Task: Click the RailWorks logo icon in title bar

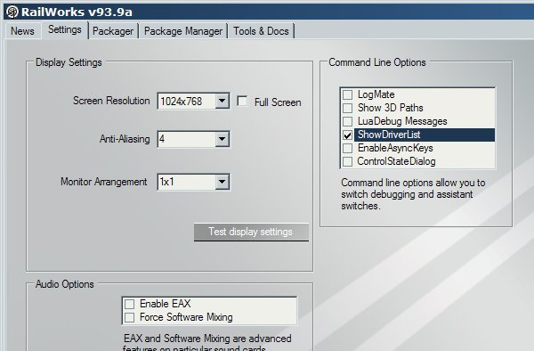Action: [x=12, y=12]
